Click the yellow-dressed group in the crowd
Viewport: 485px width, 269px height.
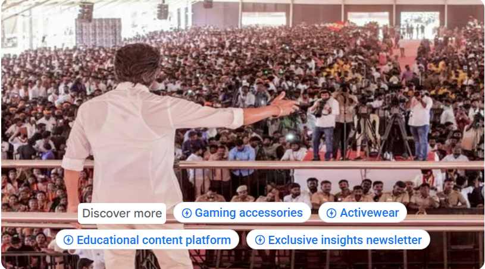[x=342, y=68]
